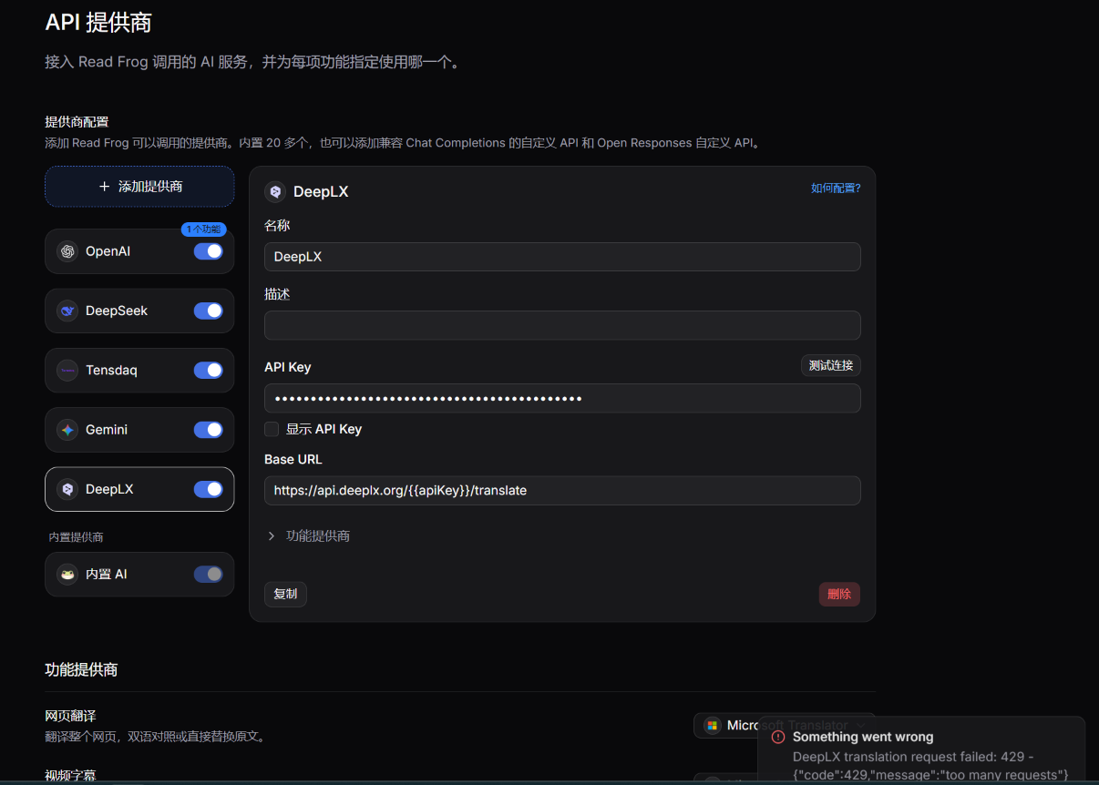Click the 测试连接 button
The height and width of the screenshot is (785, 1099).
[x=831, y=365]
